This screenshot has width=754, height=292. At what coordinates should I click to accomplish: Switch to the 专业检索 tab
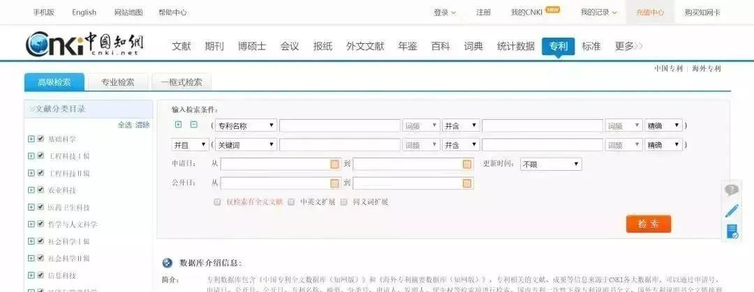click(117, 82)
